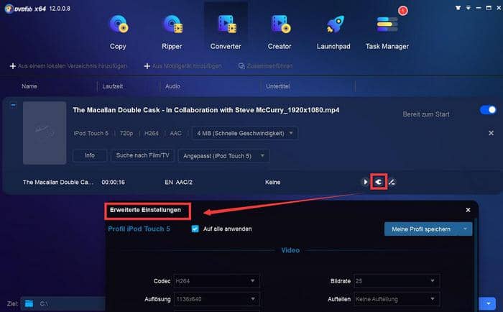Expand the Bildrate 25 dropdown
The width and height of the screenshot is (503, 312).
tap(397, 281)
